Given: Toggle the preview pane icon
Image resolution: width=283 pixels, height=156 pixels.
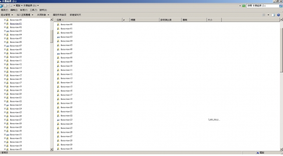Looking at the screenshot, I should 273,15.
